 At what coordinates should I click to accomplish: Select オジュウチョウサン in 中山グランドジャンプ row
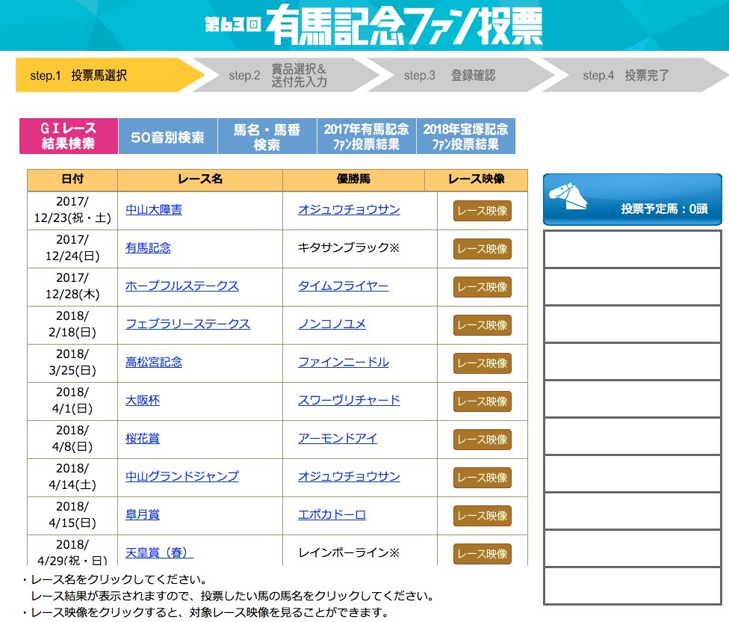pyautogui.click(x=349, y=477)
